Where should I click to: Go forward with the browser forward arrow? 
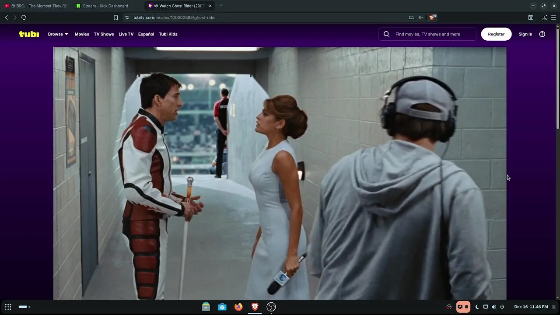click(x=15, y=17)
